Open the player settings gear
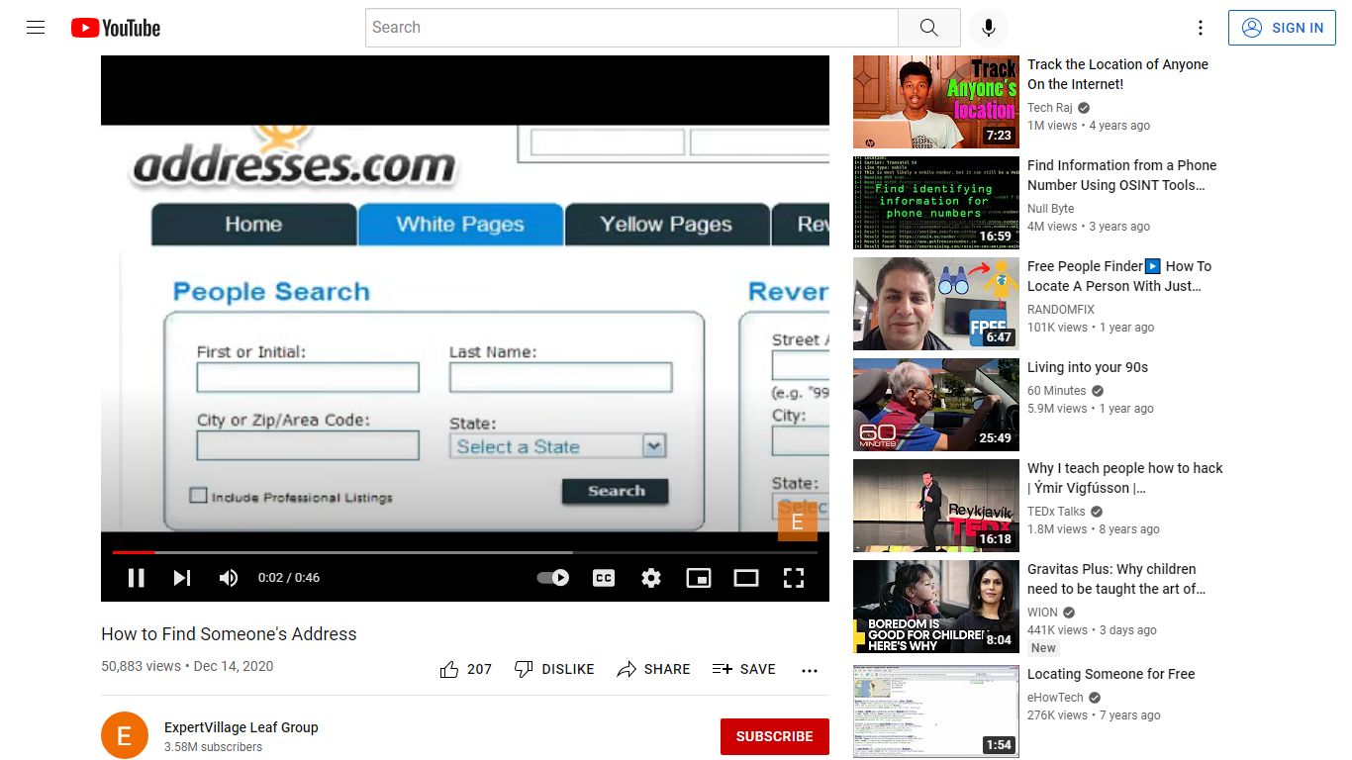 pyautogui.click(x=651, y=578)
